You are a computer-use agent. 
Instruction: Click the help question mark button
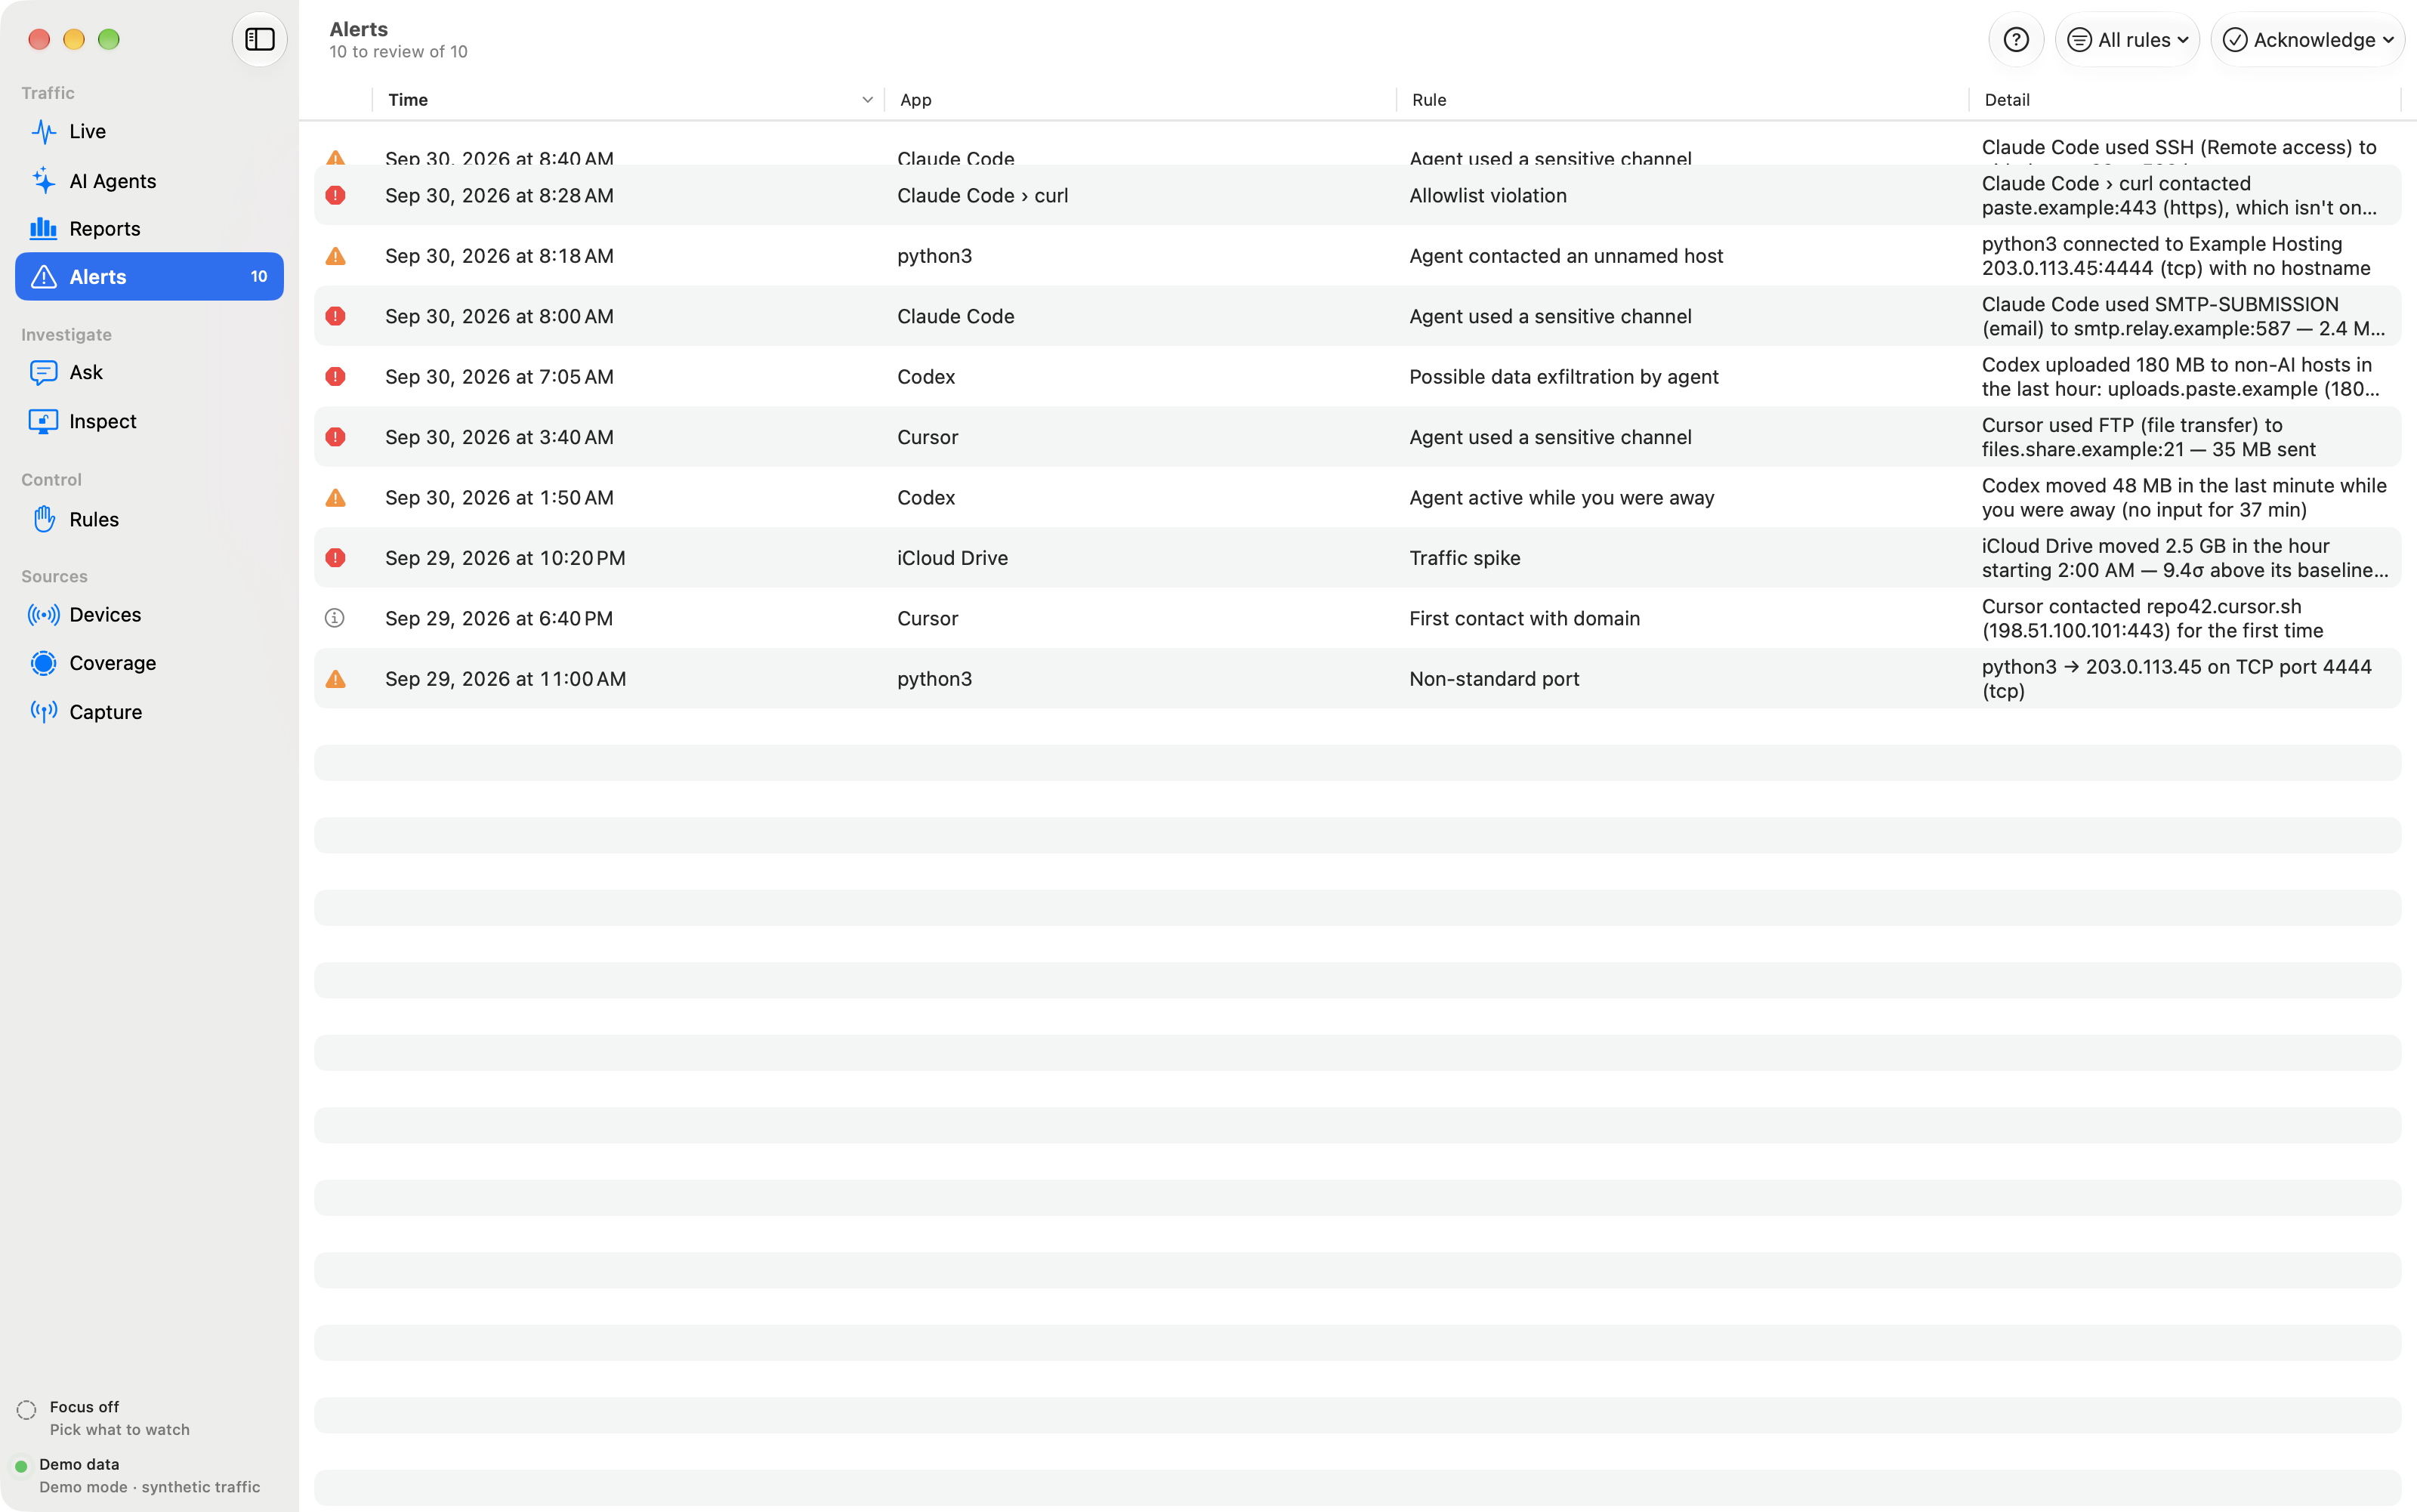[x=2016, y=39]
